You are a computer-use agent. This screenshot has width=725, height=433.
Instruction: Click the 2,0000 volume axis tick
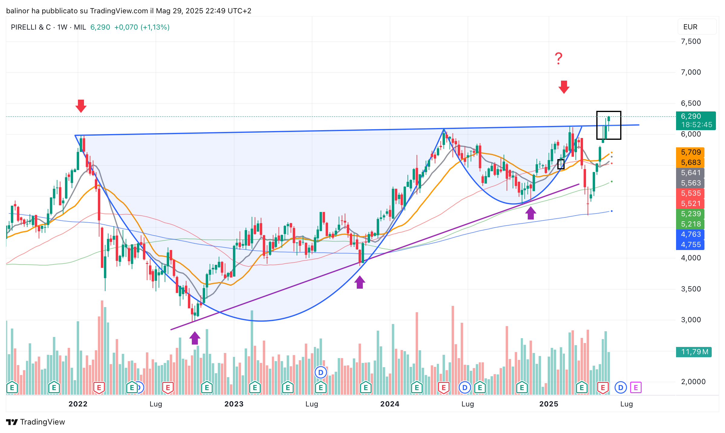(x=693, y=382)
